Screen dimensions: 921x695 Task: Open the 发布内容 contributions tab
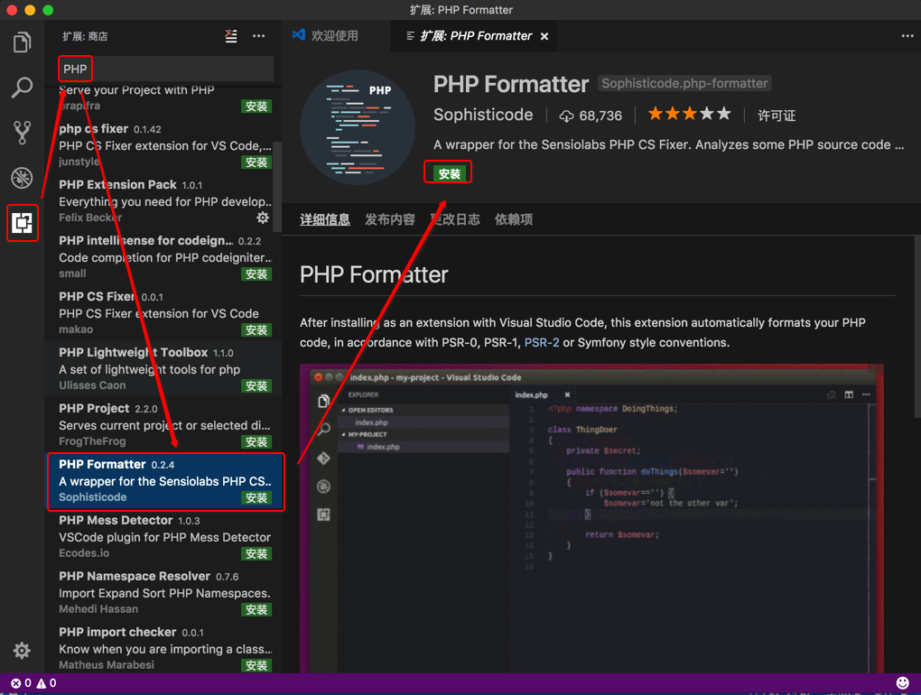click(x=389, y=219)
